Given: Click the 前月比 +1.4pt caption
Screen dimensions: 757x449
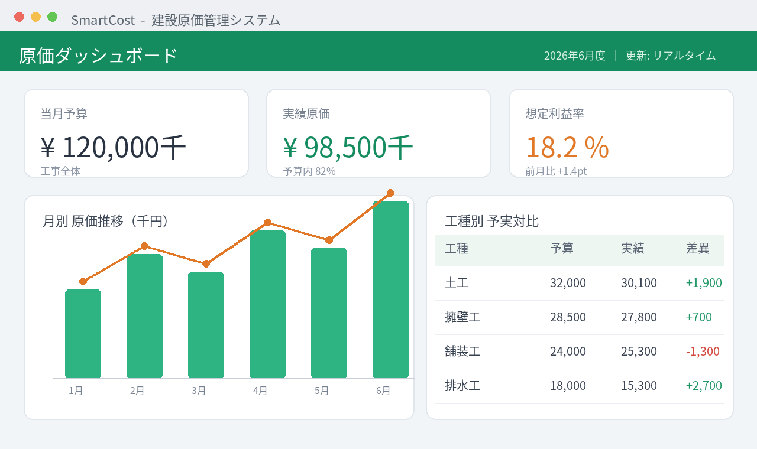Looking at the screenshot, I should (556, 171).
